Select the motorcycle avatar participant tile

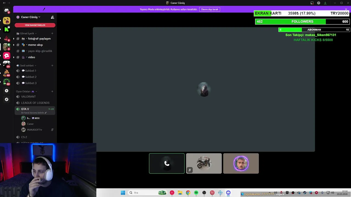(x=204, y=163)
